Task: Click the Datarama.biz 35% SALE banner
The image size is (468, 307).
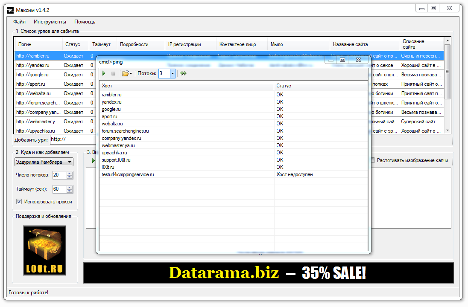Action: pos(268,273)
